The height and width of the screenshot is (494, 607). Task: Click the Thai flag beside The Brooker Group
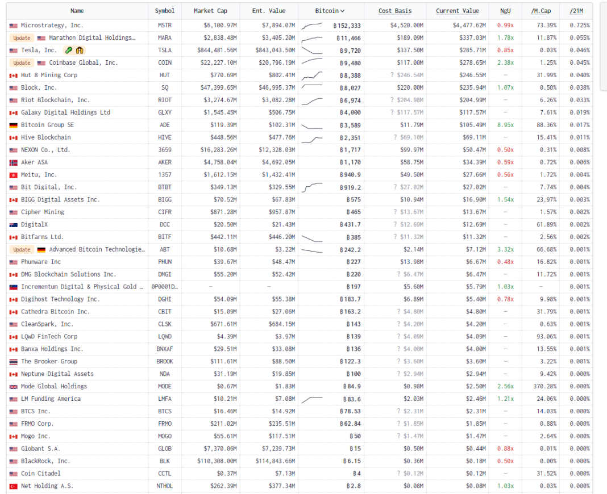(x=14, y=362)
